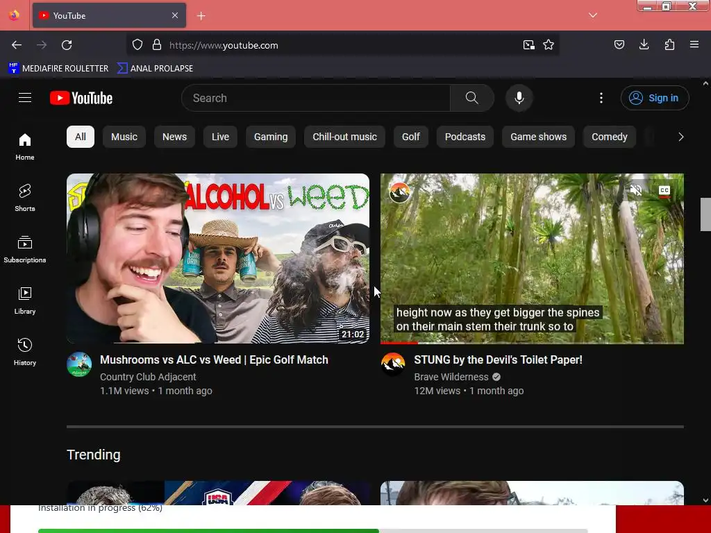
Task: Open the trending USA thumbnail
Action: point(218,493)
